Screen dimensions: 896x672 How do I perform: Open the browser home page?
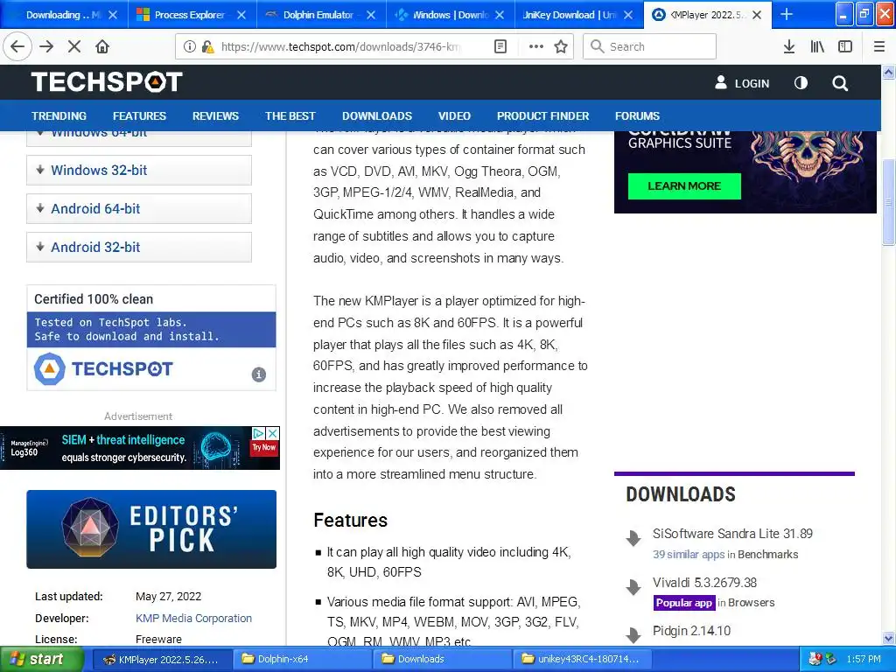pos(102,47)
